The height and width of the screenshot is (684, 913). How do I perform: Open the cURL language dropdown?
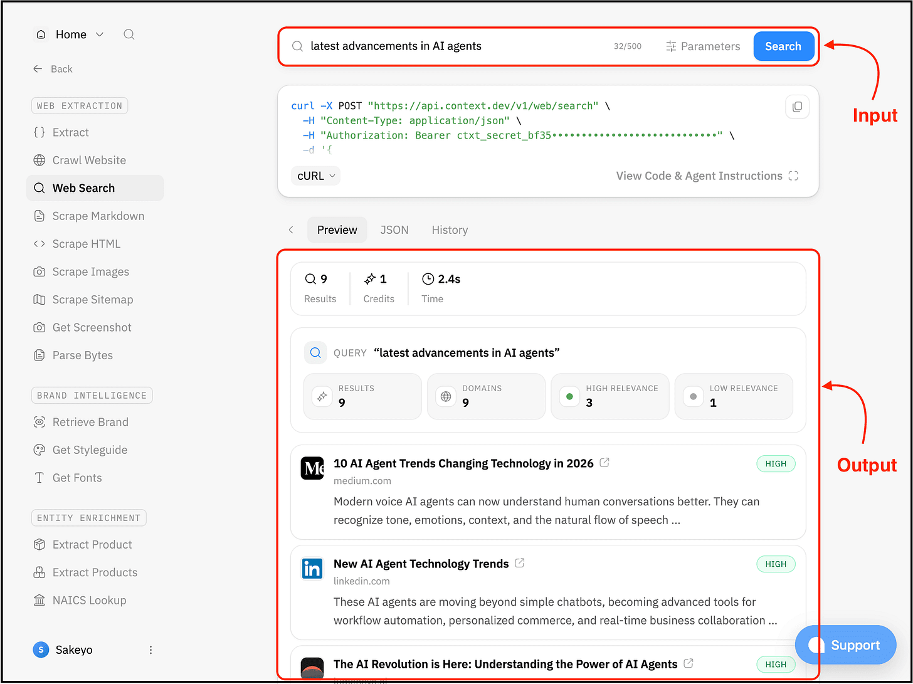point(316,176)
